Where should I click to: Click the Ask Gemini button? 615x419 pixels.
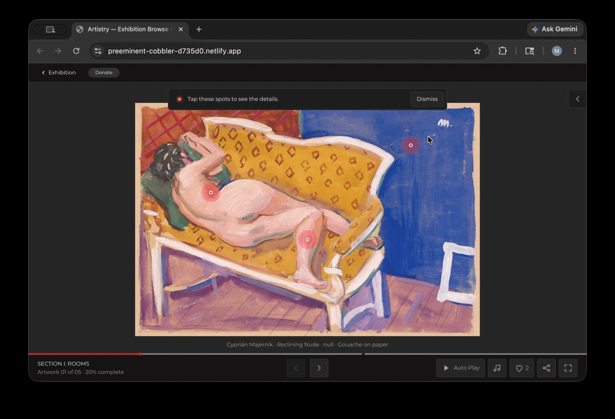tap(555, 29)
